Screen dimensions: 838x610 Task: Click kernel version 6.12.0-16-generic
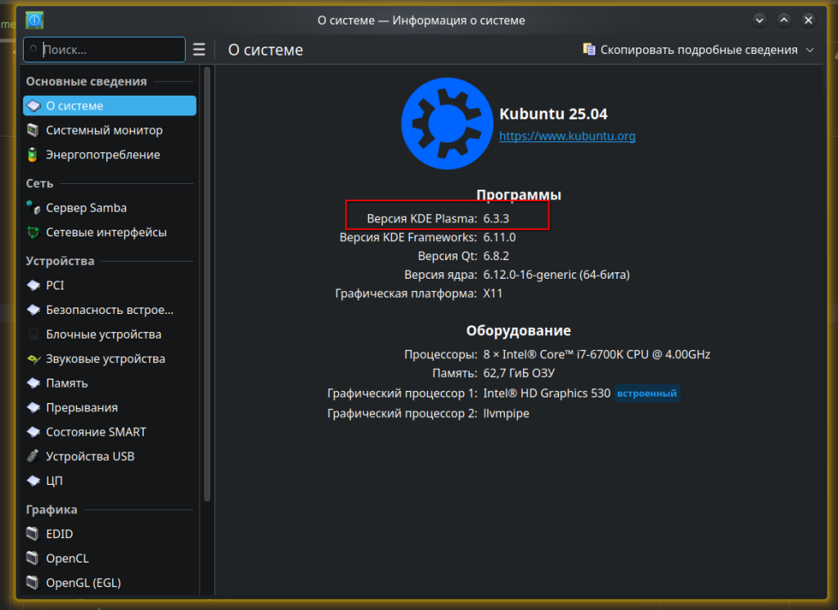point(556,275)
